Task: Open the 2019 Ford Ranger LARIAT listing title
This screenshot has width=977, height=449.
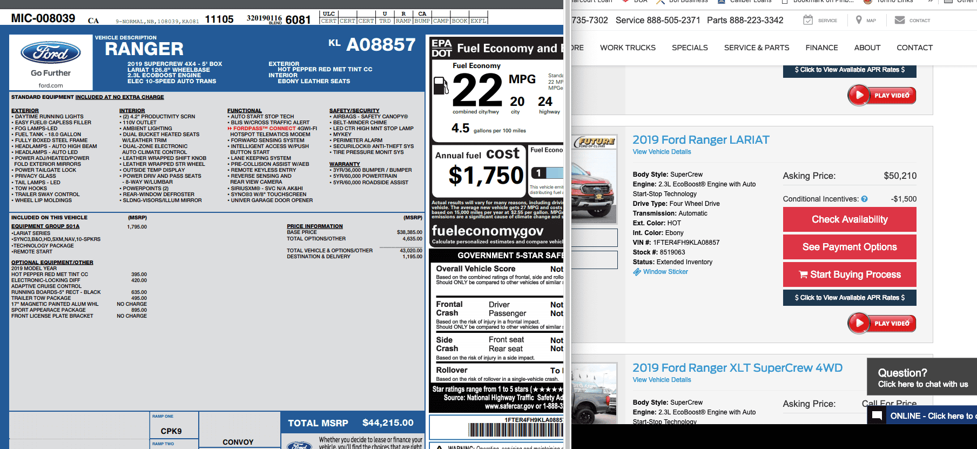Action: [x=701, y=140]
